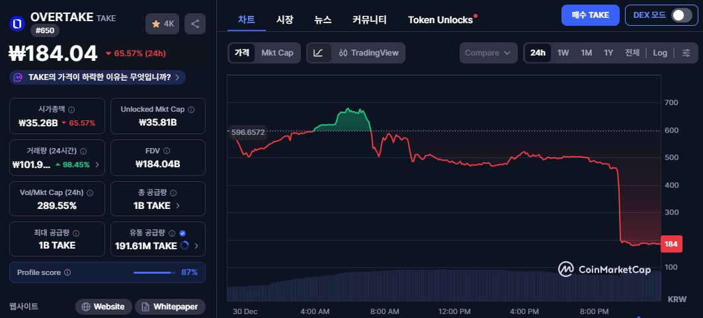Image resolution: width=703 pixels, height=318 pixels.
Task: Click the ₩184.04B FDV value
Action: tap(158, 164)
